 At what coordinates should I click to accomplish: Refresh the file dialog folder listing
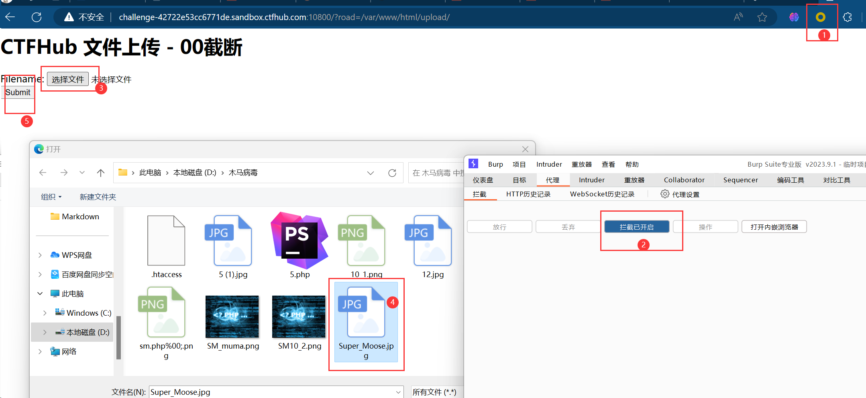[x=392, y=173]
